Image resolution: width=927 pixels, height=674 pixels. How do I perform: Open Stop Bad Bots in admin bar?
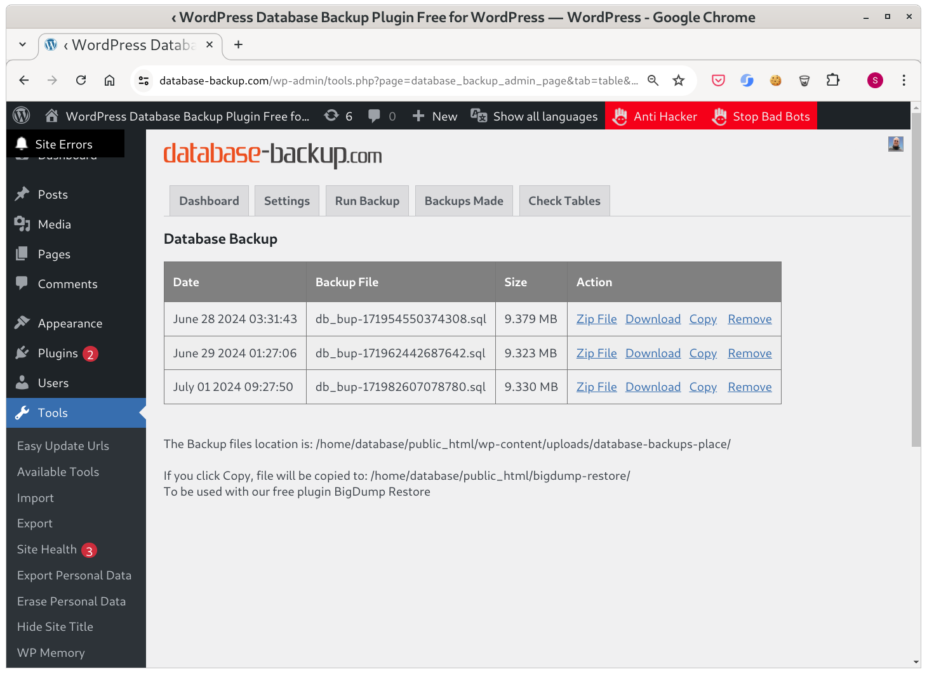click(x=761, y=116)
